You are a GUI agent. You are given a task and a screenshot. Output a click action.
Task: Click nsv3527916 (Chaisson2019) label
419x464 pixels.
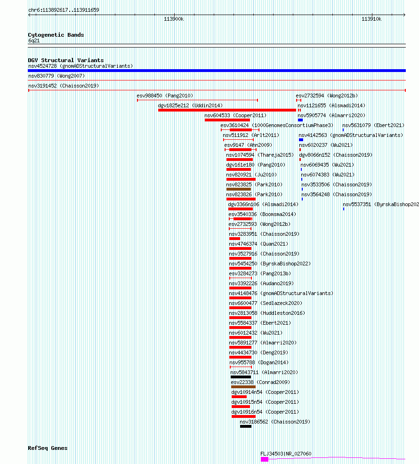click(264, 254)
